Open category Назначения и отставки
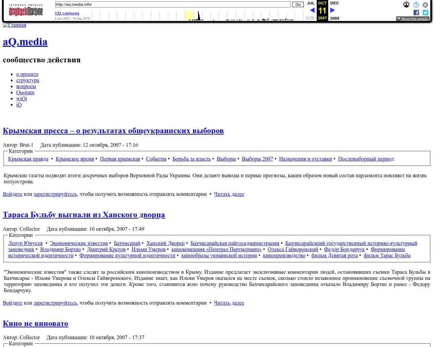 tap(305, 159)
